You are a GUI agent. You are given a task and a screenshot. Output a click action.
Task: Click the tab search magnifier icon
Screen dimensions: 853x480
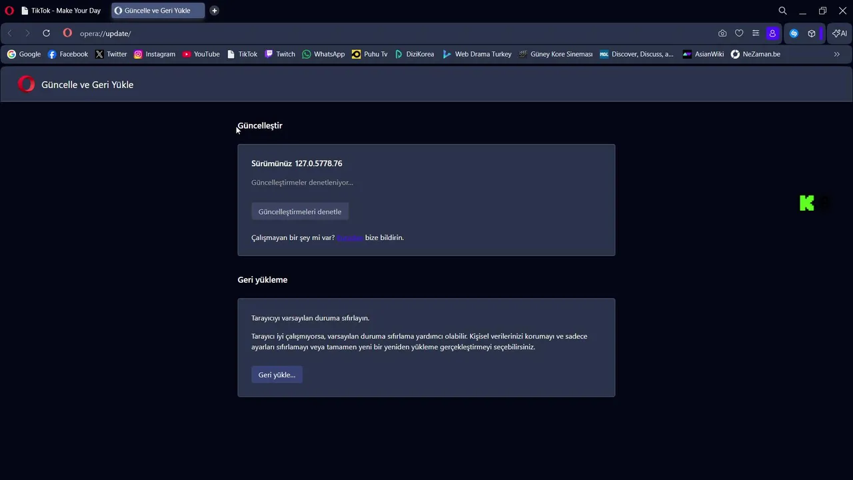click(782, 11)
